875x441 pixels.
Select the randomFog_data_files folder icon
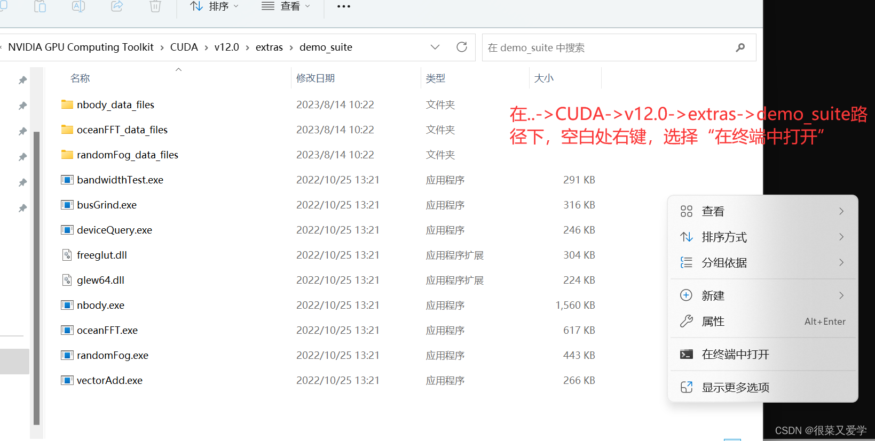click(67, 155)
